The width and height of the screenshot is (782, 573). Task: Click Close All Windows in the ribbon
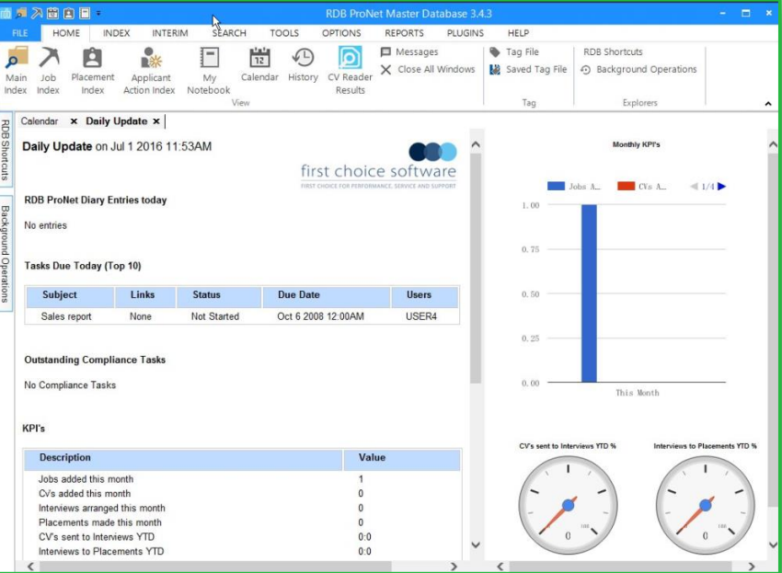pos(428,69)
